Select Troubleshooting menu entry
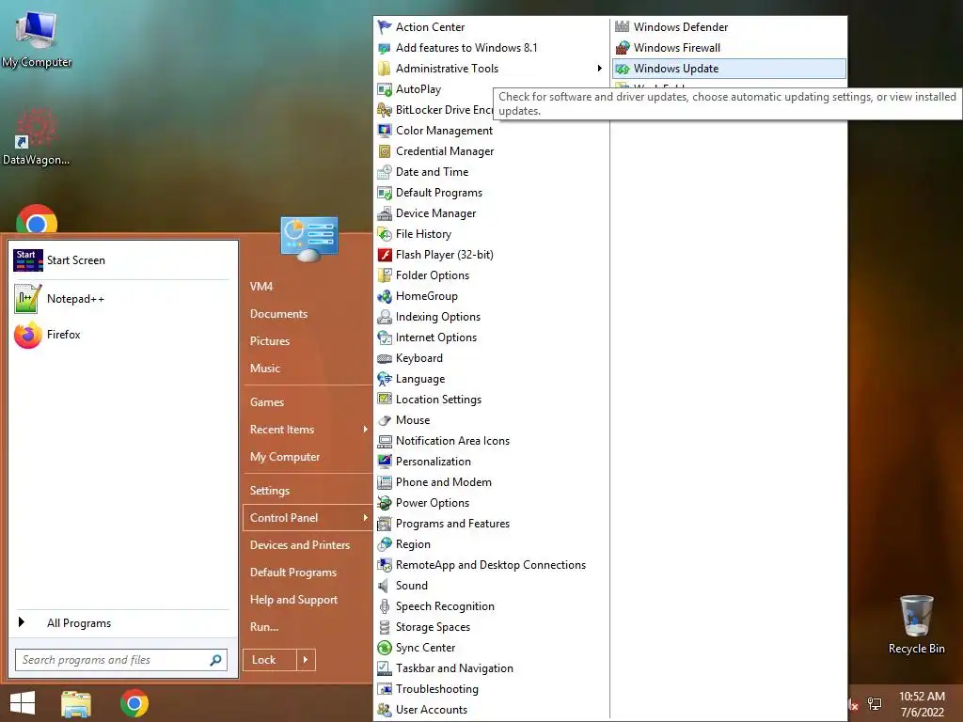 pyautogui.click(x=491, y=689)
